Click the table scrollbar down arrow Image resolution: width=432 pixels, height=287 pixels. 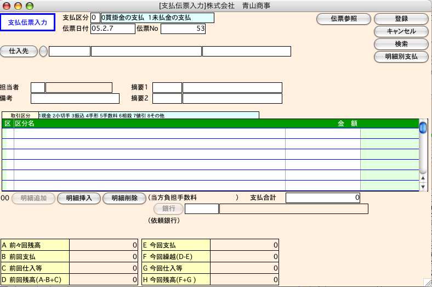[x=423, y=187]
